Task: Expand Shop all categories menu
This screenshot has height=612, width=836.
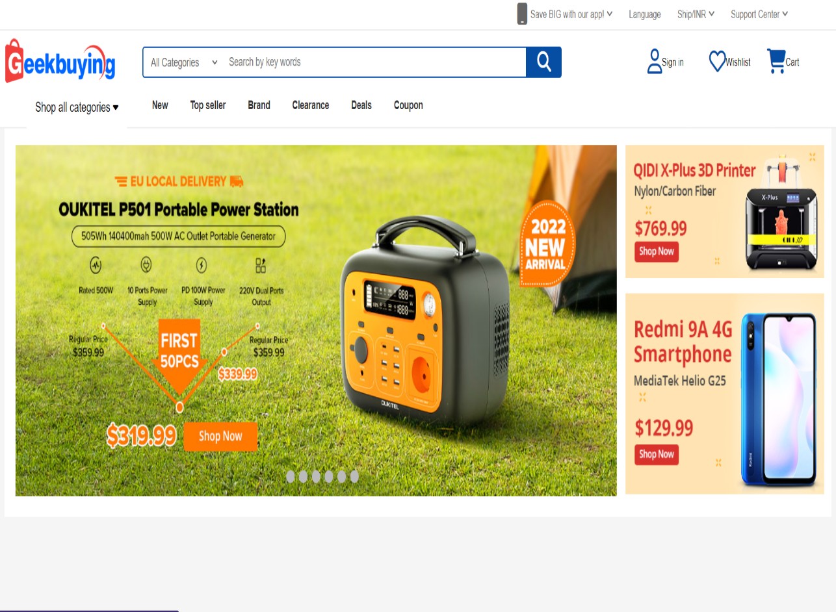Action: click(x=77, y=107)
